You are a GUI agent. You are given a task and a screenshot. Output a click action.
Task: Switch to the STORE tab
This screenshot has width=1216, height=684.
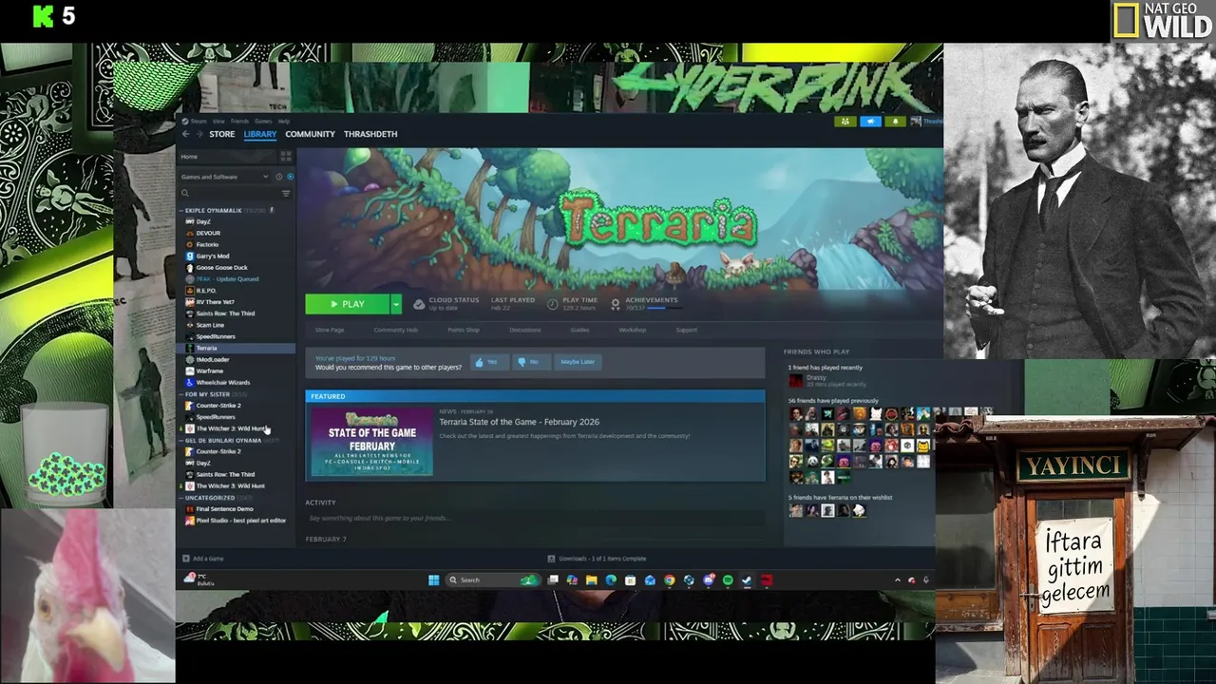221,134
